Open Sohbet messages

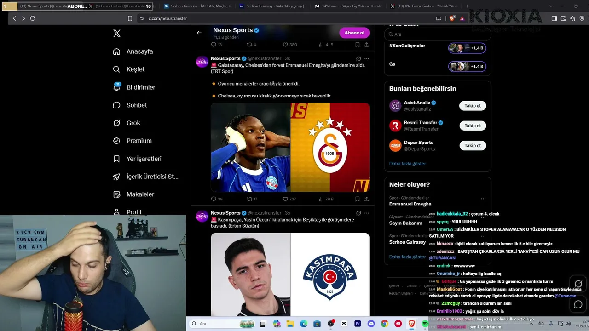click(130, 105)
